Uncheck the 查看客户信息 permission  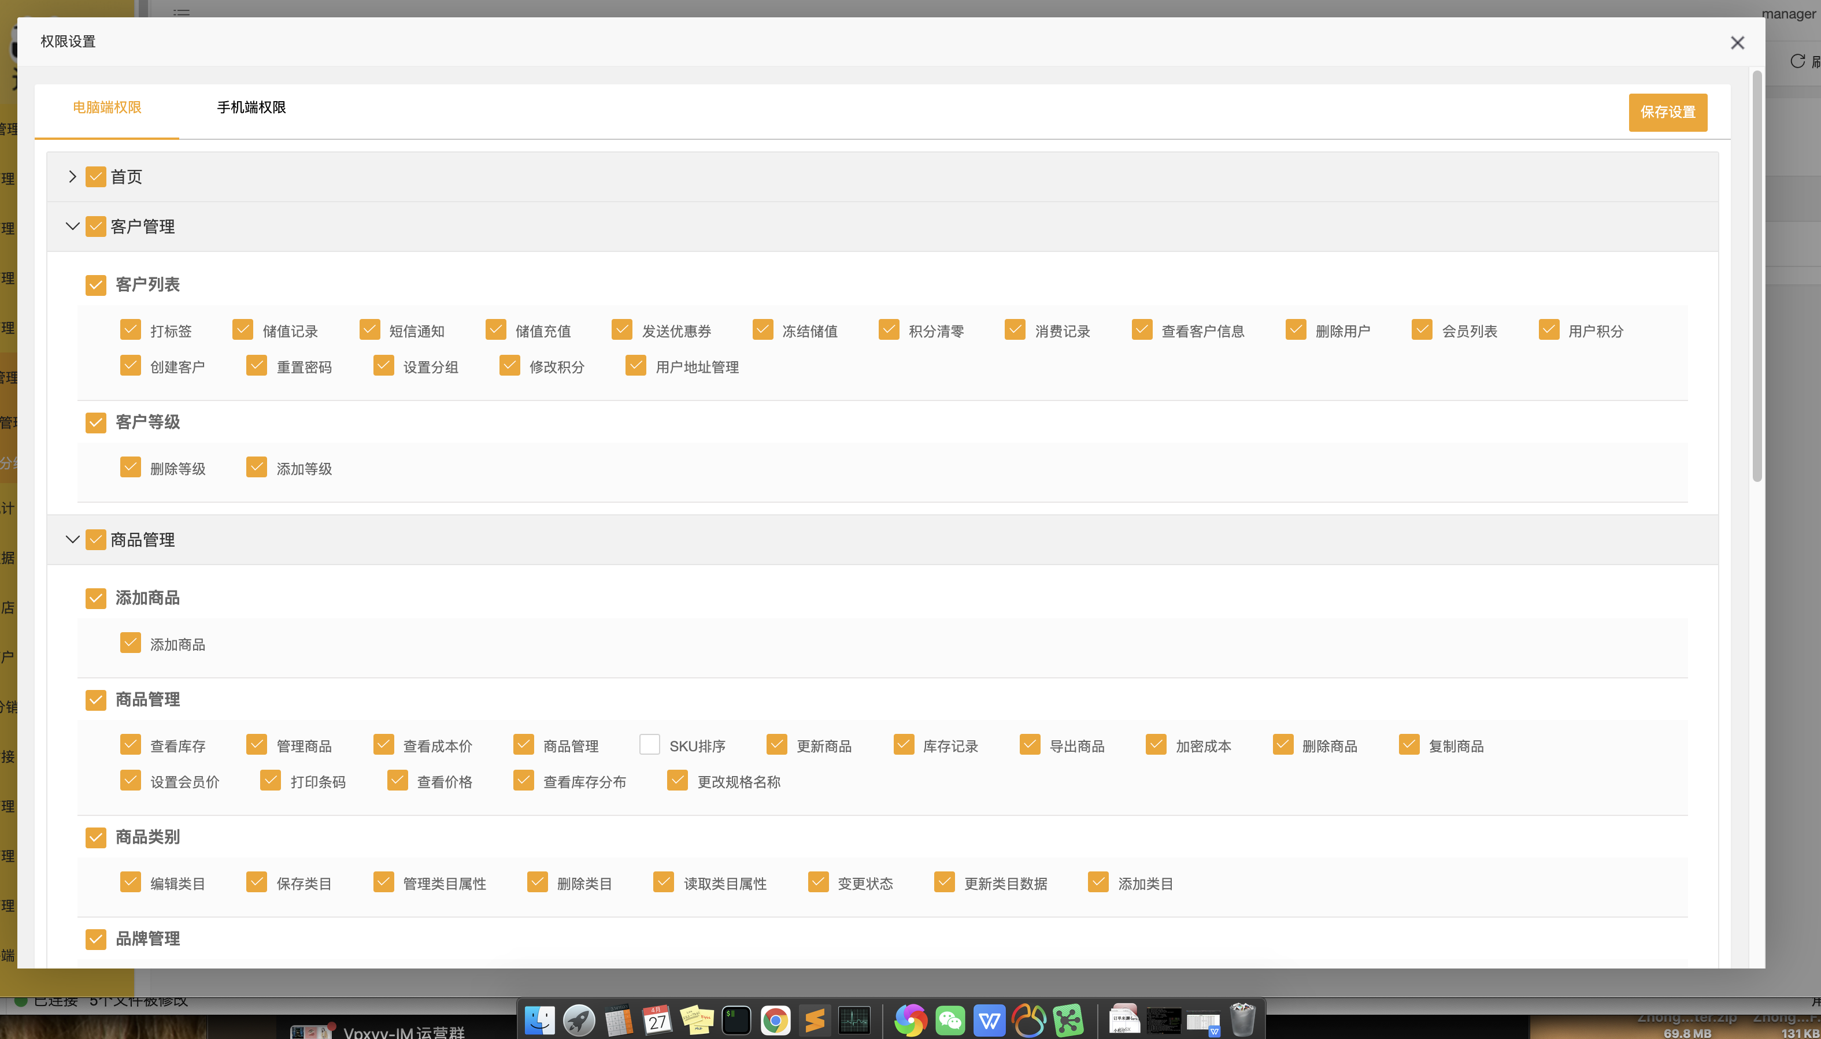(x=1141, y=330)
